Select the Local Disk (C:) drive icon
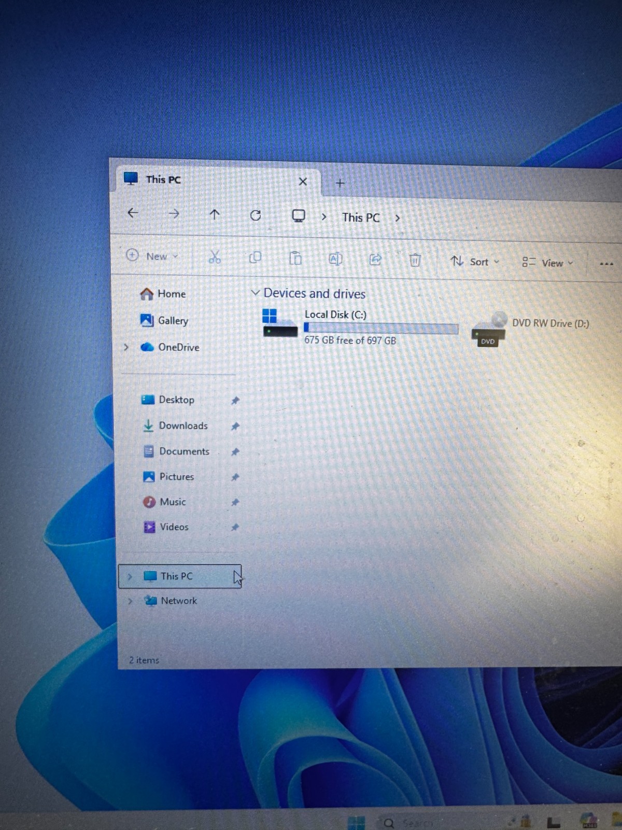This screenshot has width=622, height=830. point(279,323)
